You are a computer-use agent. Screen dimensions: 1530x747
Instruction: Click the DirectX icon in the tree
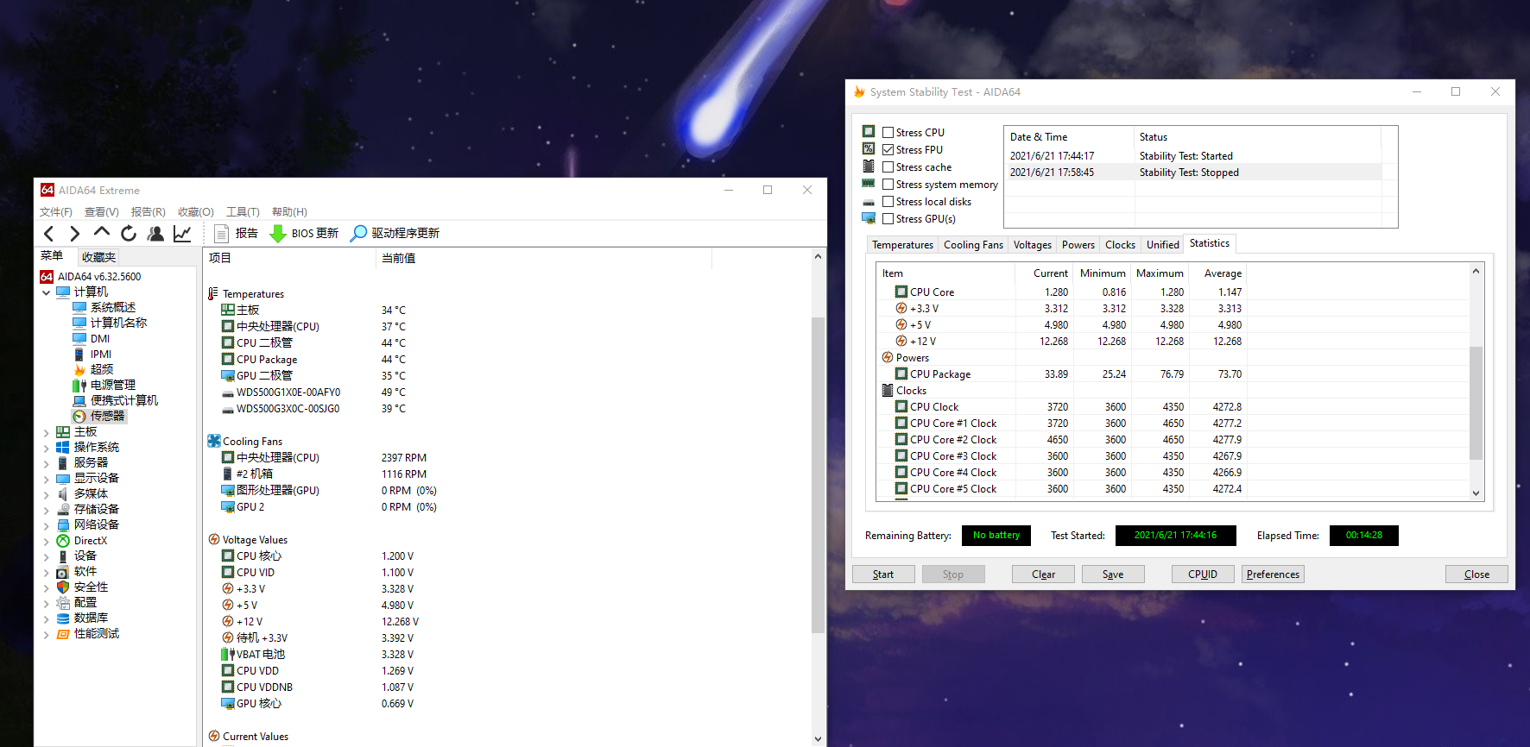pyautogui.click(x=63, y=541)
